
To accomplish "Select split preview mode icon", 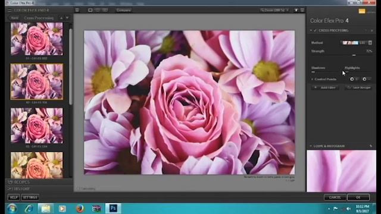I will [x=98, y=10].
